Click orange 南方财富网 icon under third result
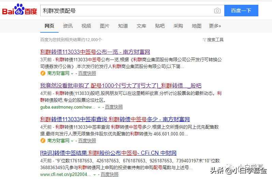The width and height of the screenshot is (272, 179). pyautogui.click(x=43, y=141)
